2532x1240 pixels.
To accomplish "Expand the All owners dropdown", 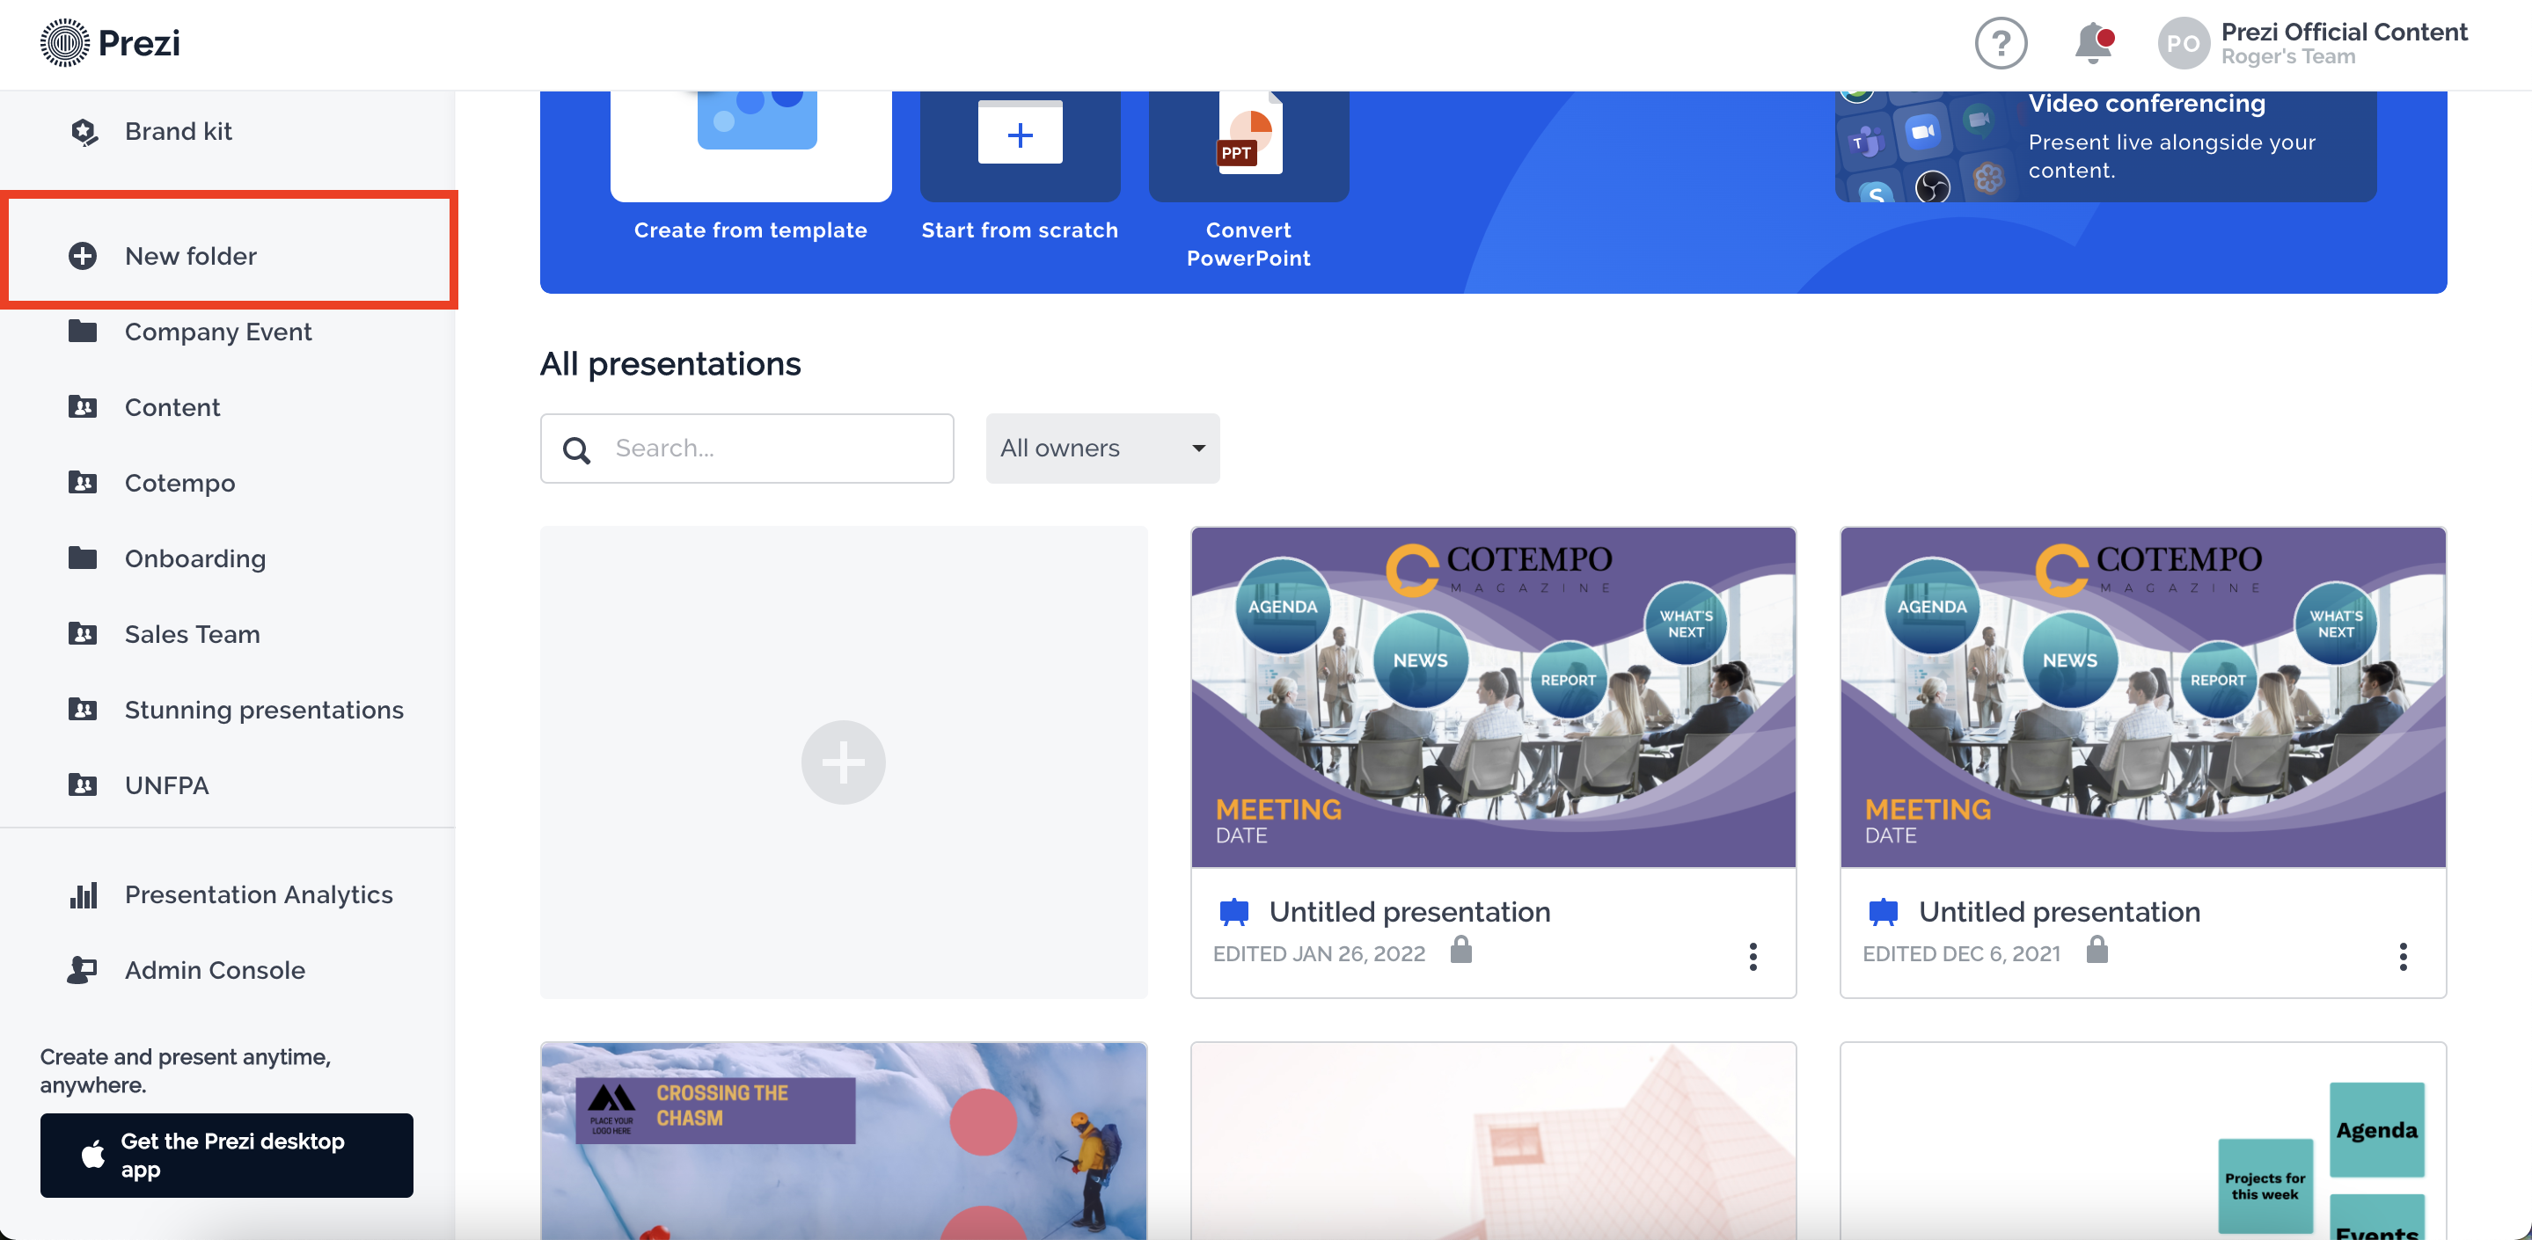I will coord(1101,448).
